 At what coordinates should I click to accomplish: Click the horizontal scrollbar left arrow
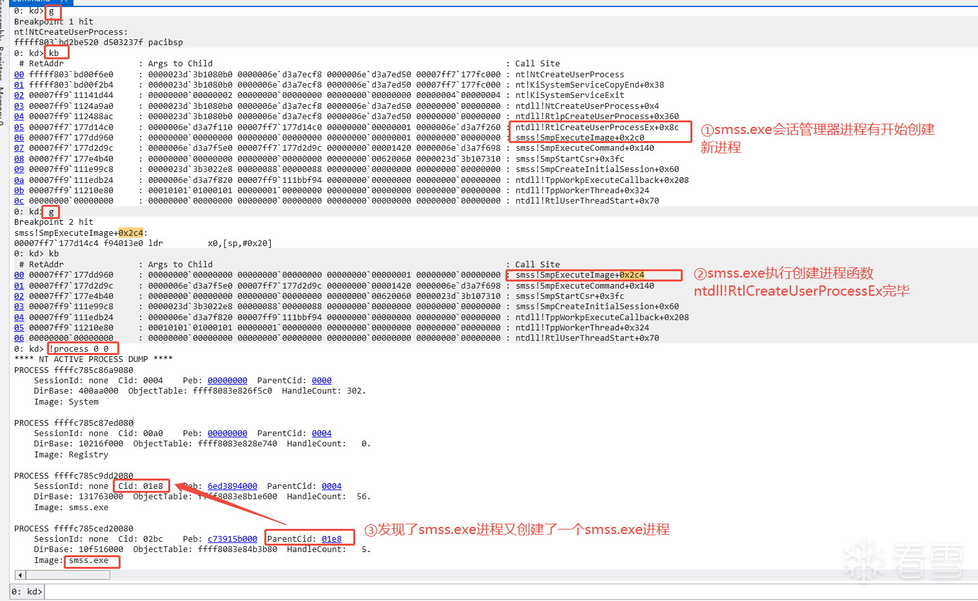(20, 575)
